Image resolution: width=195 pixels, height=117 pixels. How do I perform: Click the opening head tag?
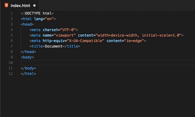27,24
